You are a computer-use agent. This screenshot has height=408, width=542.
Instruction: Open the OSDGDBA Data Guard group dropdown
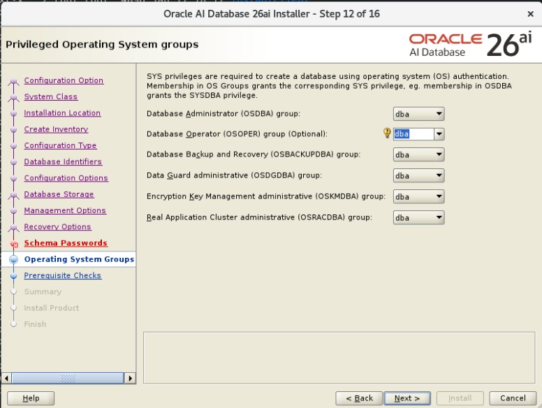(x=418, y=175)
